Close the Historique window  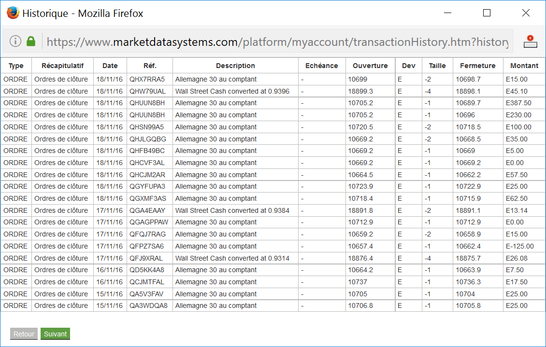526,13
